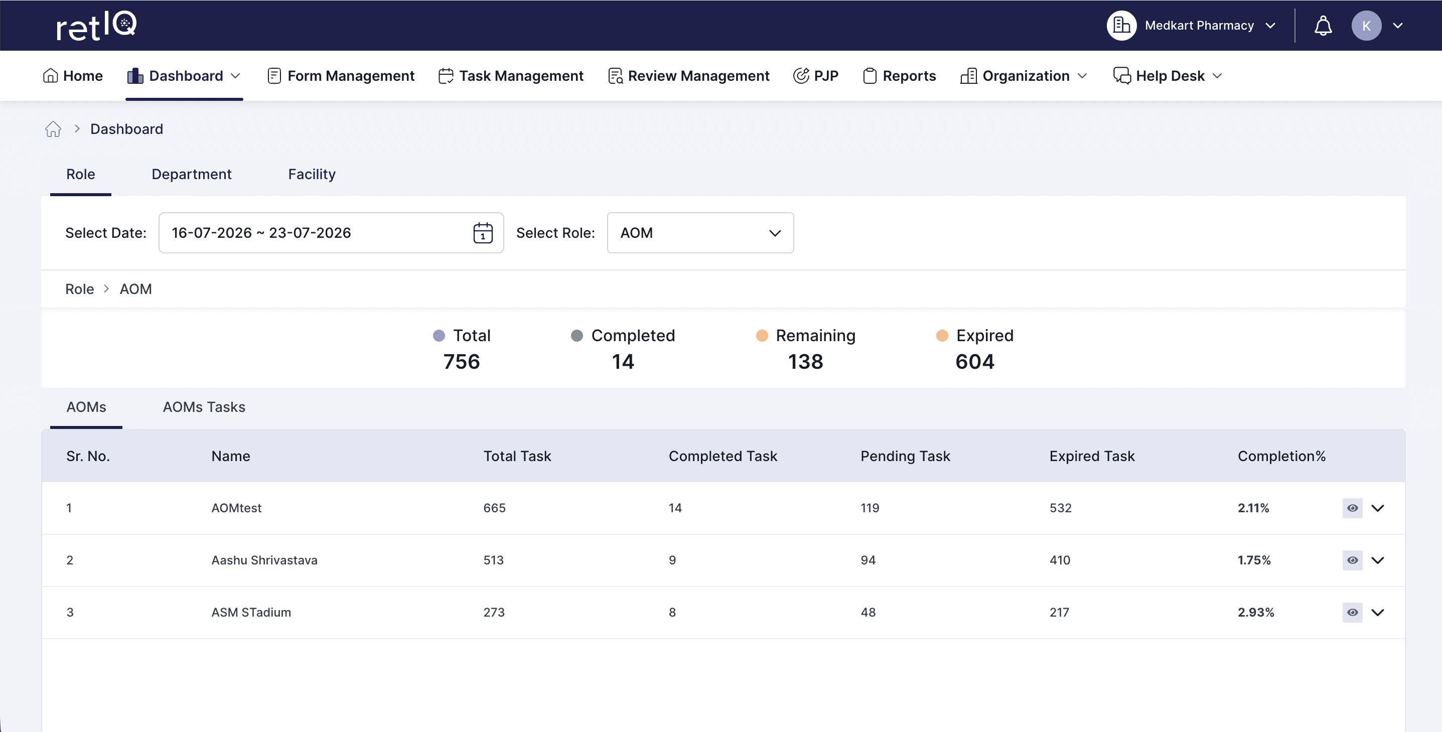Open Form Management menu item

341,76
